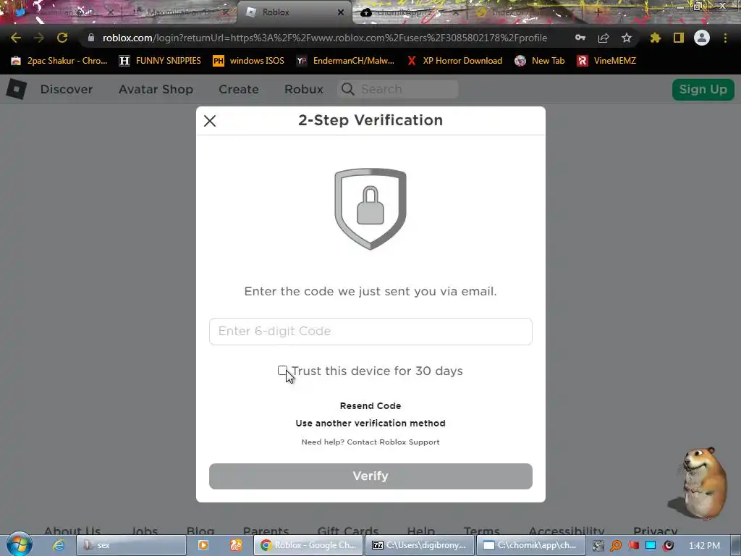Go to the Create page
Image resolution: width=741 pixels, height=556 pixels.
pos(239,89)
